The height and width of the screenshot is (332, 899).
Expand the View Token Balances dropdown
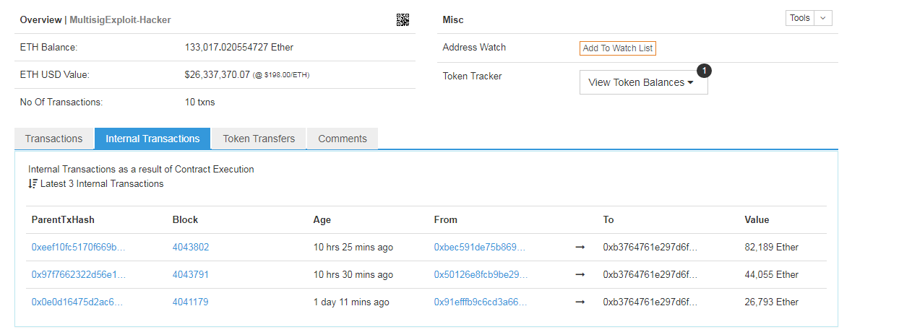point(643,82)
